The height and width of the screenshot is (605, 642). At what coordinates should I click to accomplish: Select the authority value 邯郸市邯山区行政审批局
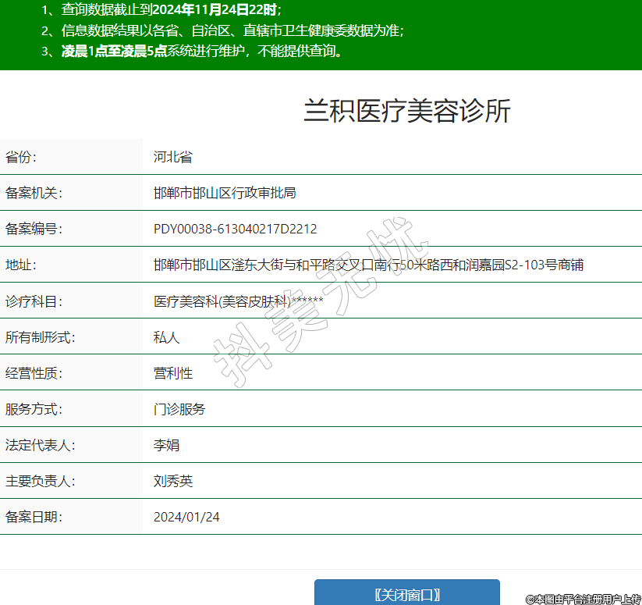[225, 193]
